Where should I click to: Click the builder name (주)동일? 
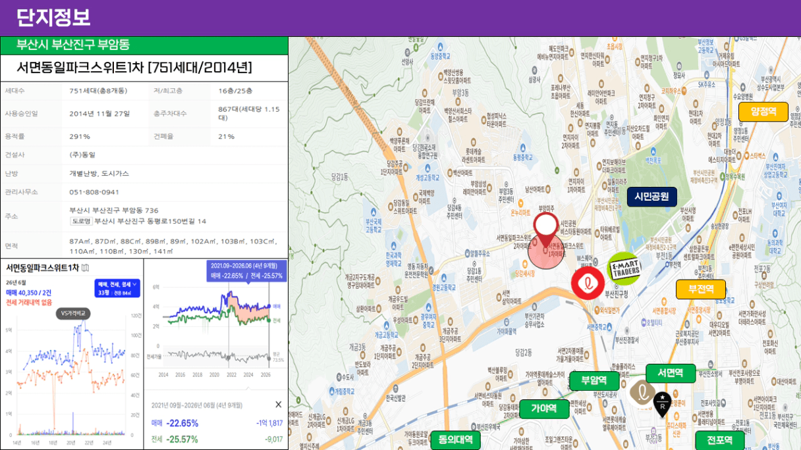(82, 155)
